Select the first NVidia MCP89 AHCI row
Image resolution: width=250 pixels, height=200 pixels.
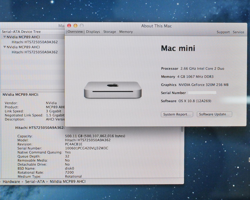33,37
